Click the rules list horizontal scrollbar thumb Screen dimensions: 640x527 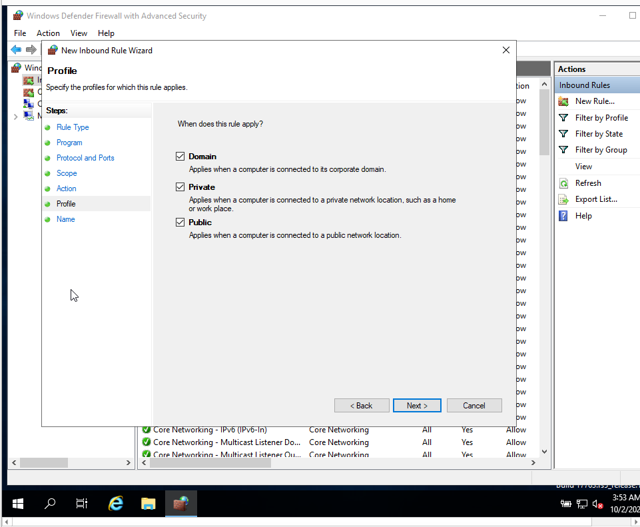coord(210,462)
